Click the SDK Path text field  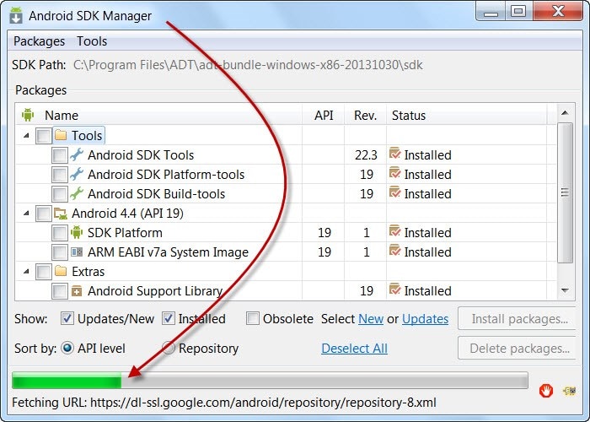point(248,65)
